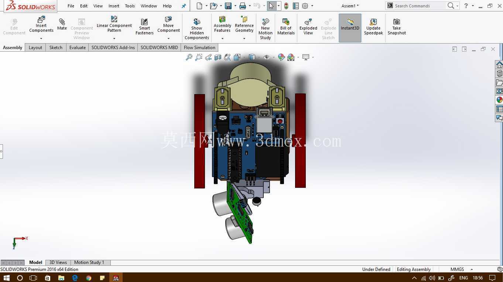
Task: Open File Properties icon
Action: 295,6
